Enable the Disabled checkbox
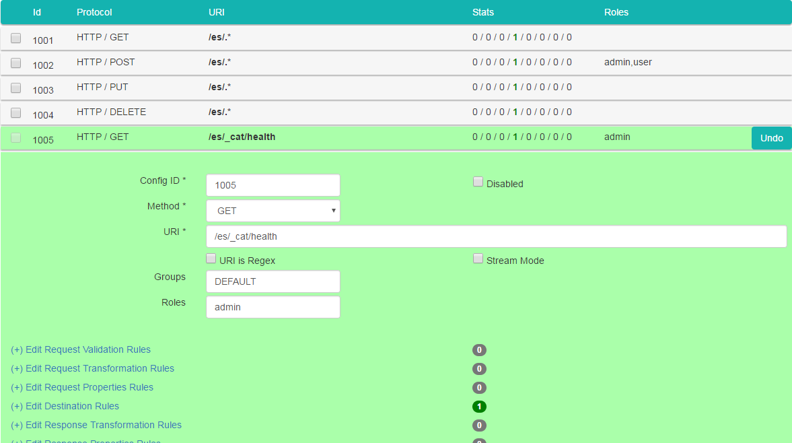This screenshot has height=443, width=792. coord(478,182)
